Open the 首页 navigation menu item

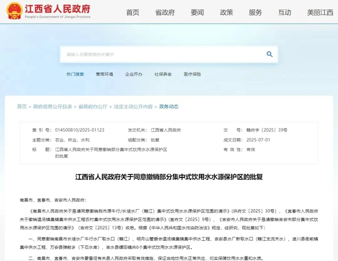click(x=133, y=12)
